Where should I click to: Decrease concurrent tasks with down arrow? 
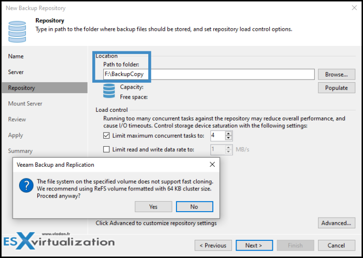(x=228, y=138)
